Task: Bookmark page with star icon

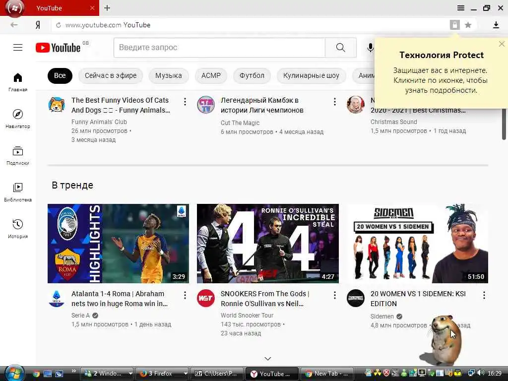Action: pyautogui.click(x=468, y=25)
